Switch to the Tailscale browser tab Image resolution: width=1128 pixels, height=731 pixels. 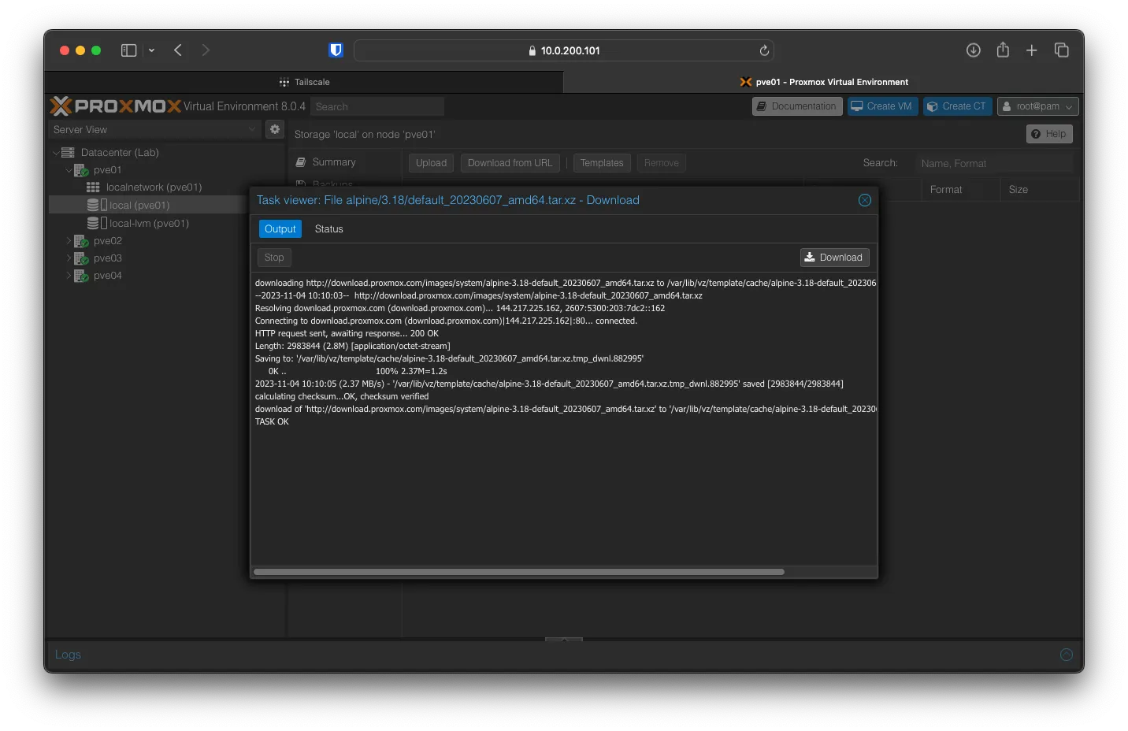pos(304,82)
